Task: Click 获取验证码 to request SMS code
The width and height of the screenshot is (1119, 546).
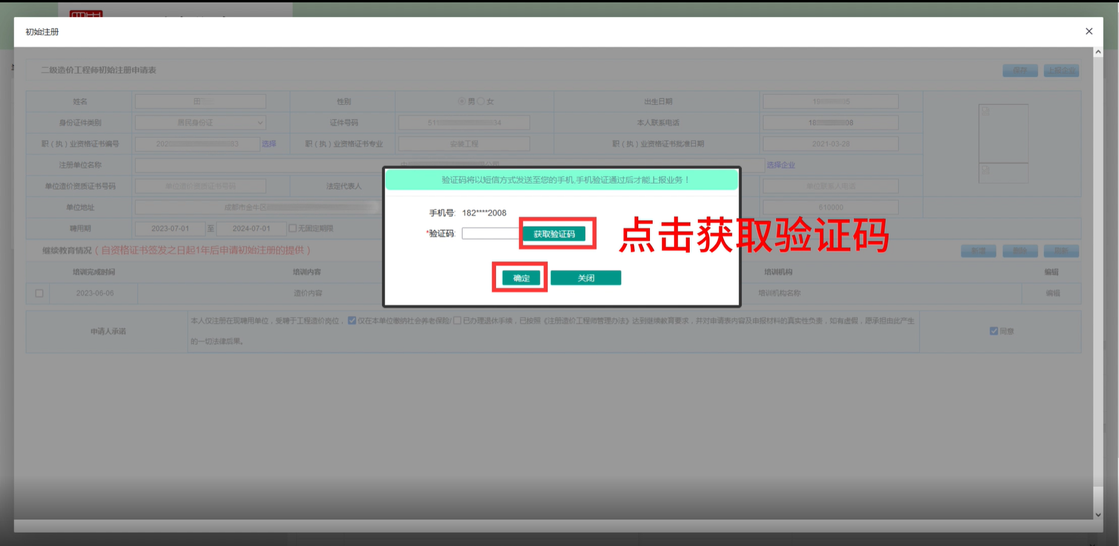Action: (554, 234)
